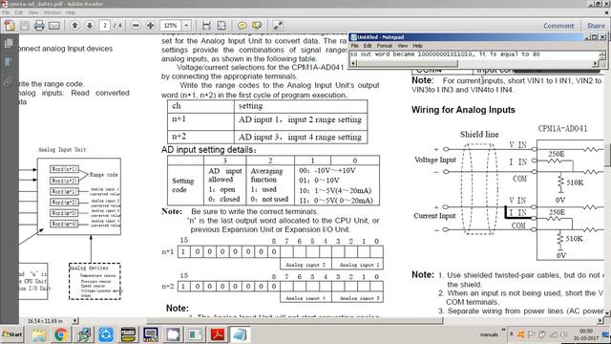611x344 pixels.
Task: Click the 'Range code' label in block diagram
Action: [x=104, y=175]
